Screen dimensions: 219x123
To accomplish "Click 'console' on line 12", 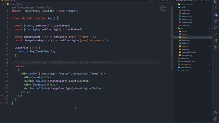I will 23,52.
